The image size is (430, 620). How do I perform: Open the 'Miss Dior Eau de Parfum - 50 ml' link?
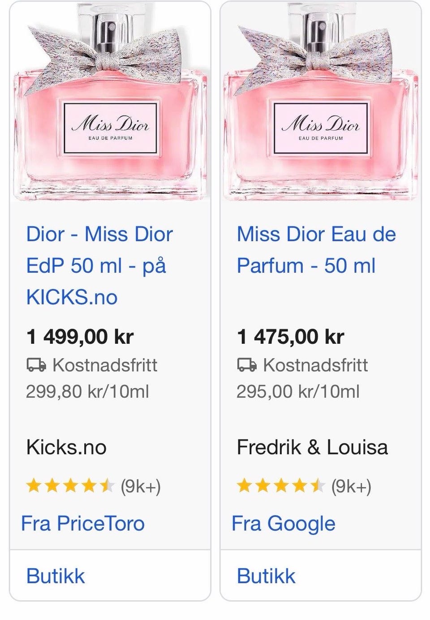pyautogui.click(x=316, y=249)
